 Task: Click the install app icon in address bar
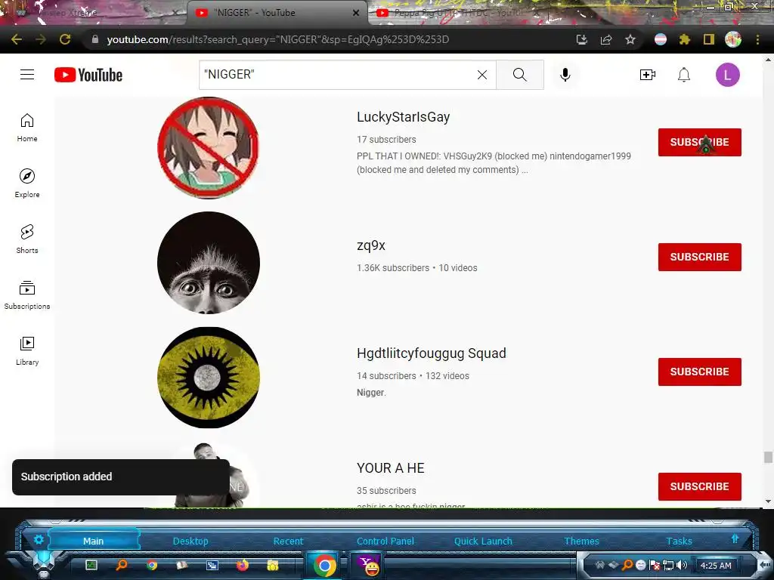click(582, 39)
